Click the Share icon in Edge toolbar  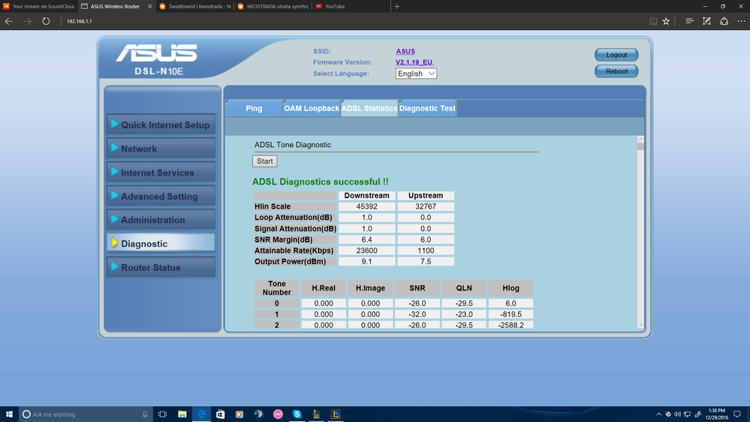tap(724, 21)
